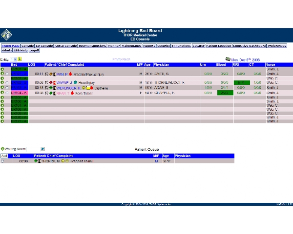Open the Executive Dashboard menu

pos(249,46)
